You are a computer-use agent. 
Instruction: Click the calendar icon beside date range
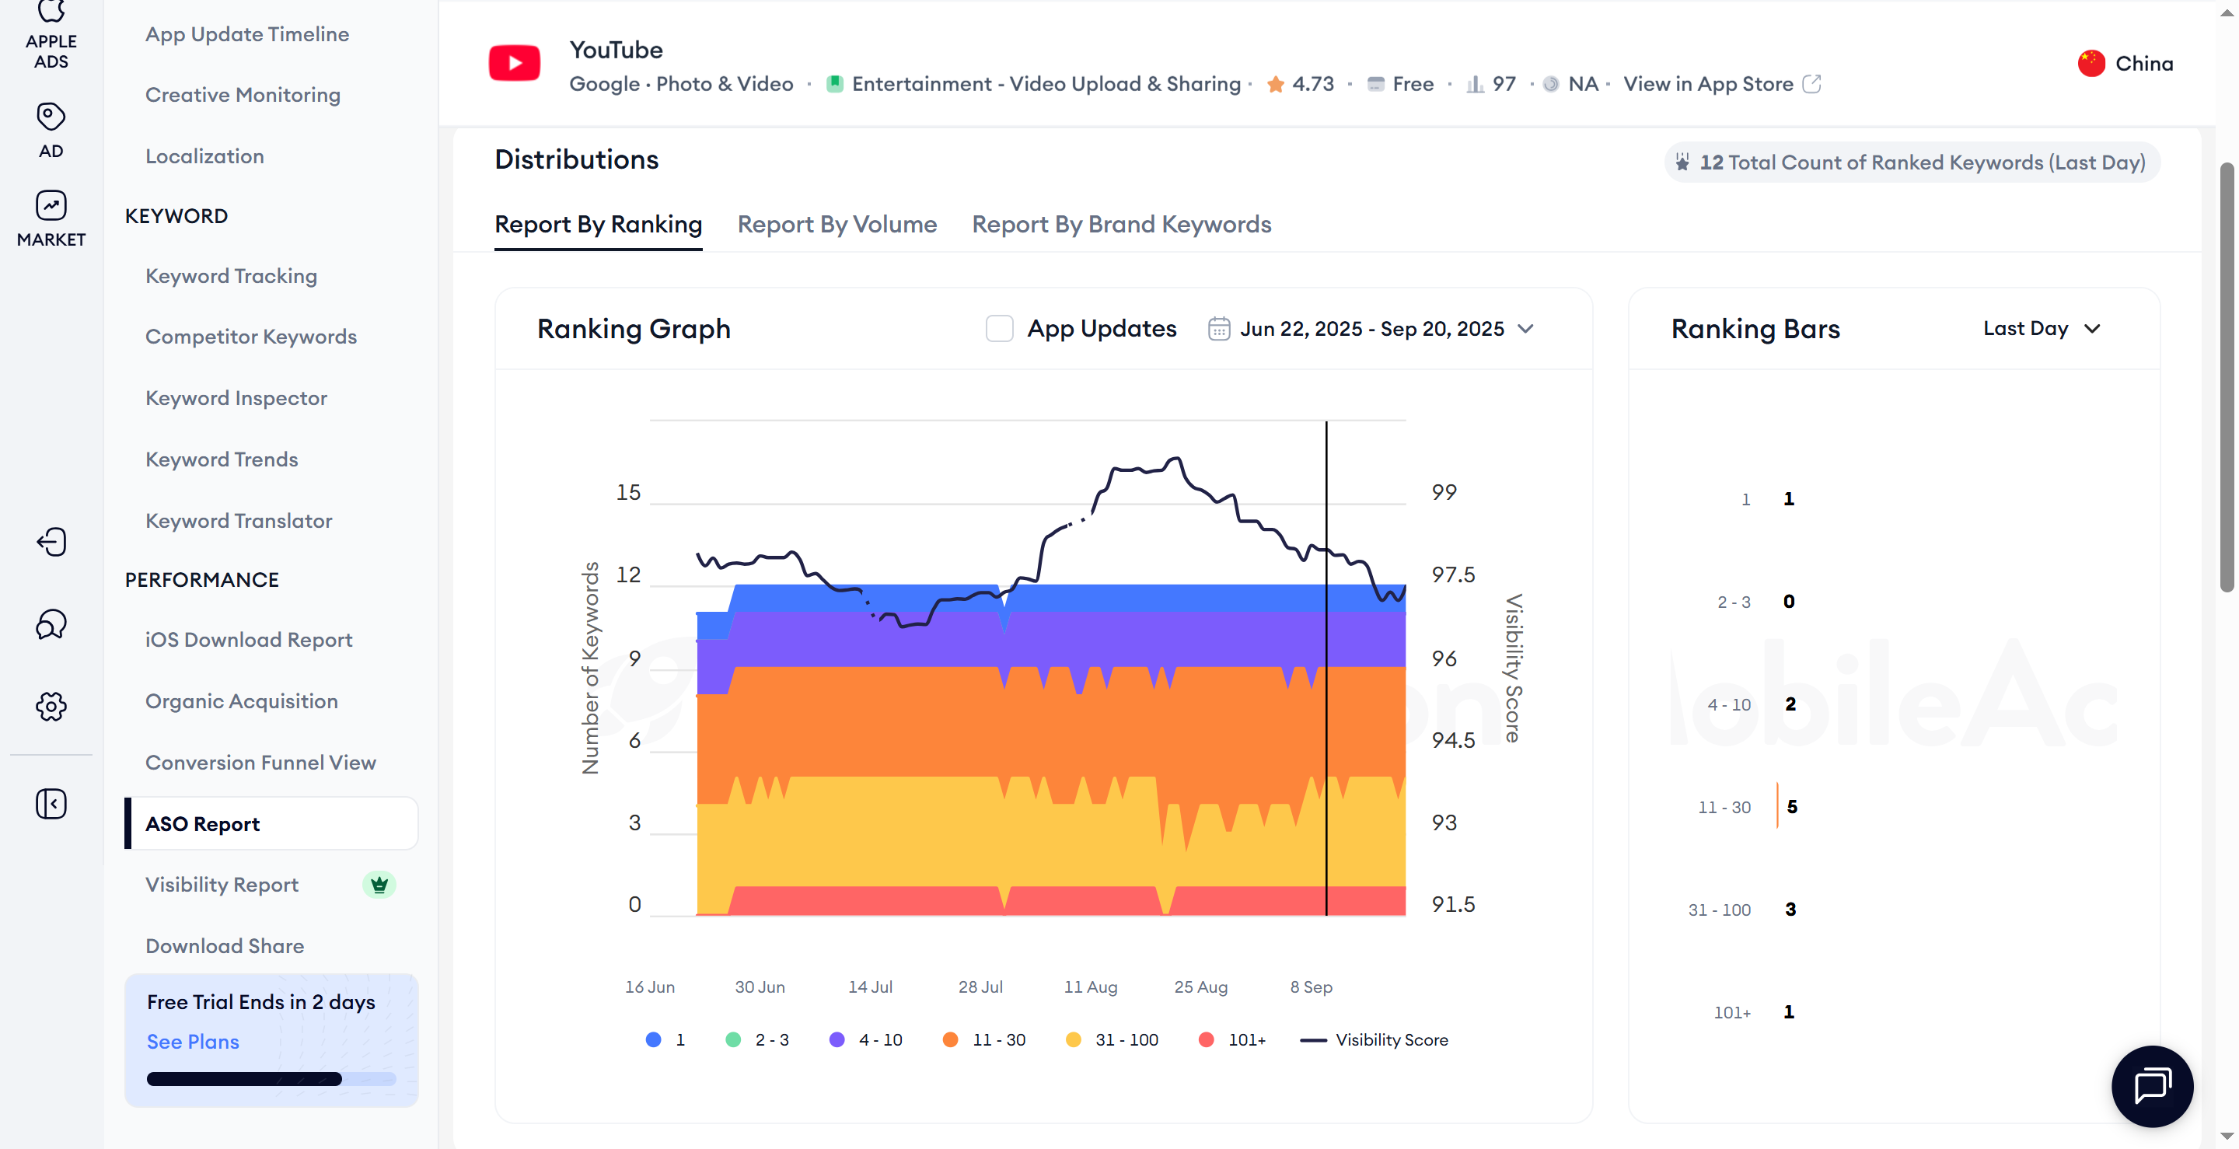click(1218, 329)
